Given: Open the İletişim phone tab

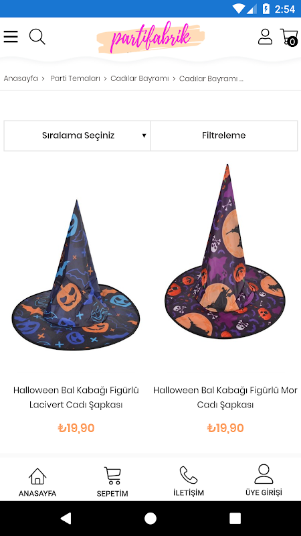Looking at the screenshot, I should [189, 481].
